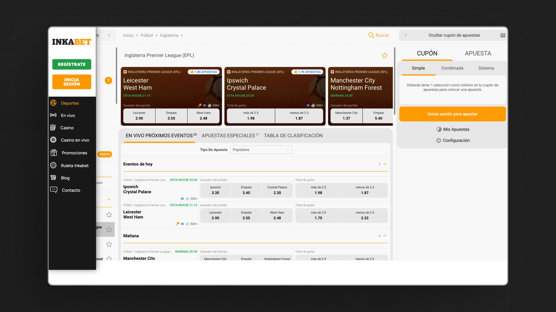The width and height of the screenshot is (556, 312).
Task: Bet Manchester City 1.37 on featured card
Action: [346, 116]
